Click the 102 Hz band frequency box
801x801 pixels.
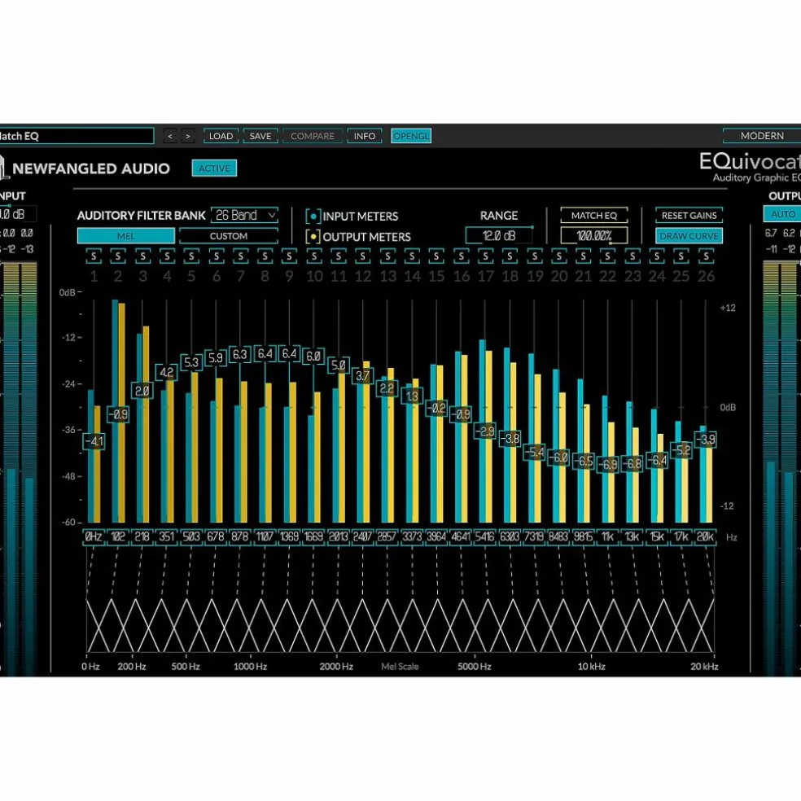(118, 537)
